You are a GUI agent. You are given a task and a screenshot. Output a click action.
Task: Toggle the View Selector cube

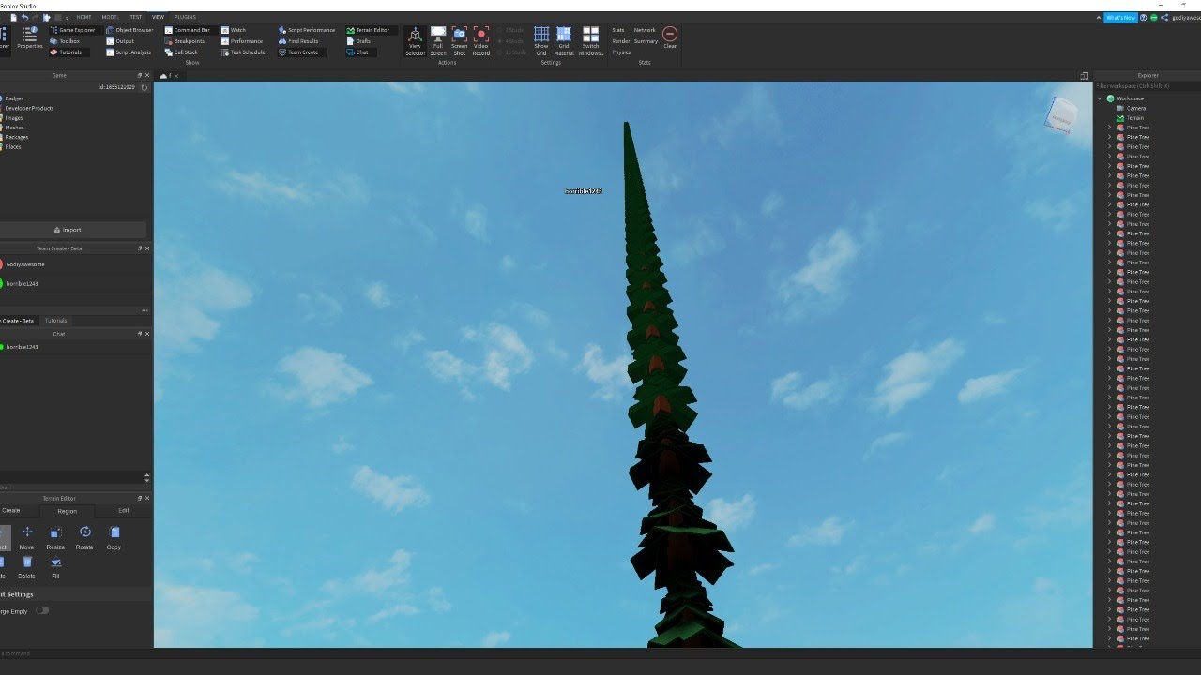click(415, 41)
